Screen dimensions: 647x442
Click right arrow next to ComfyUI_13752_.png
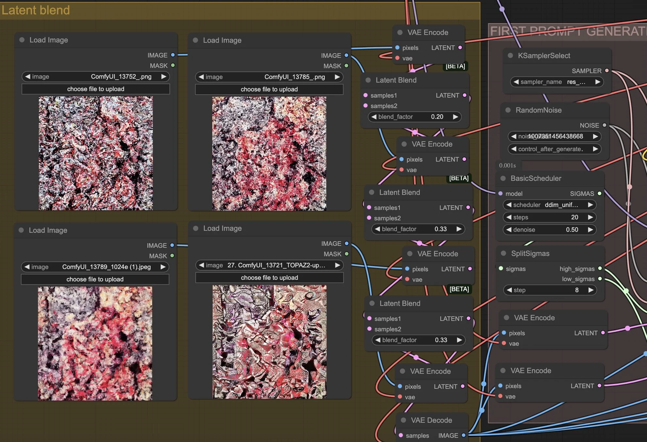pos(164,76)
